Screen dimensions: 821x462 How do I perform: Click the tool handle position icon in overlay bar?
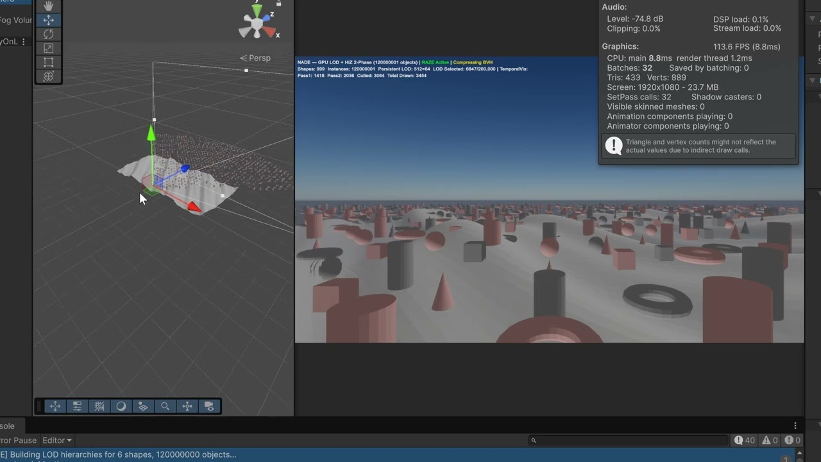55,406
